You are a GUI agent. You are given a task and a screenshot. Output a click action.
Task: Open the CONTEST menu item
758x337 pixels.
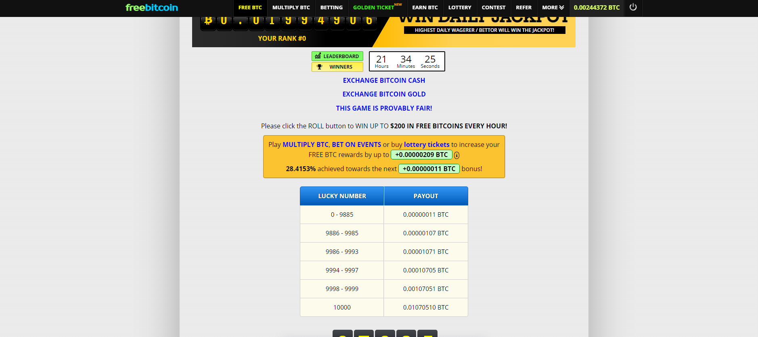coord(494,7)
